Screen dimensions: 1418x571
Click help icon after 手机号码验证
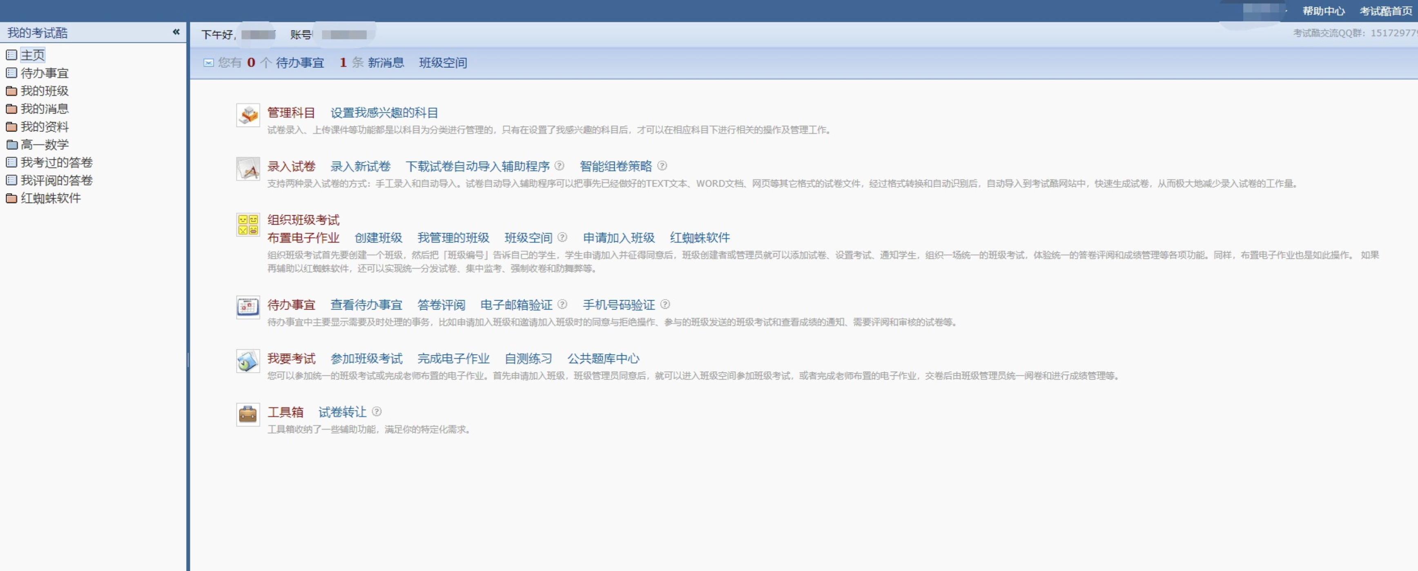(665, 304)
